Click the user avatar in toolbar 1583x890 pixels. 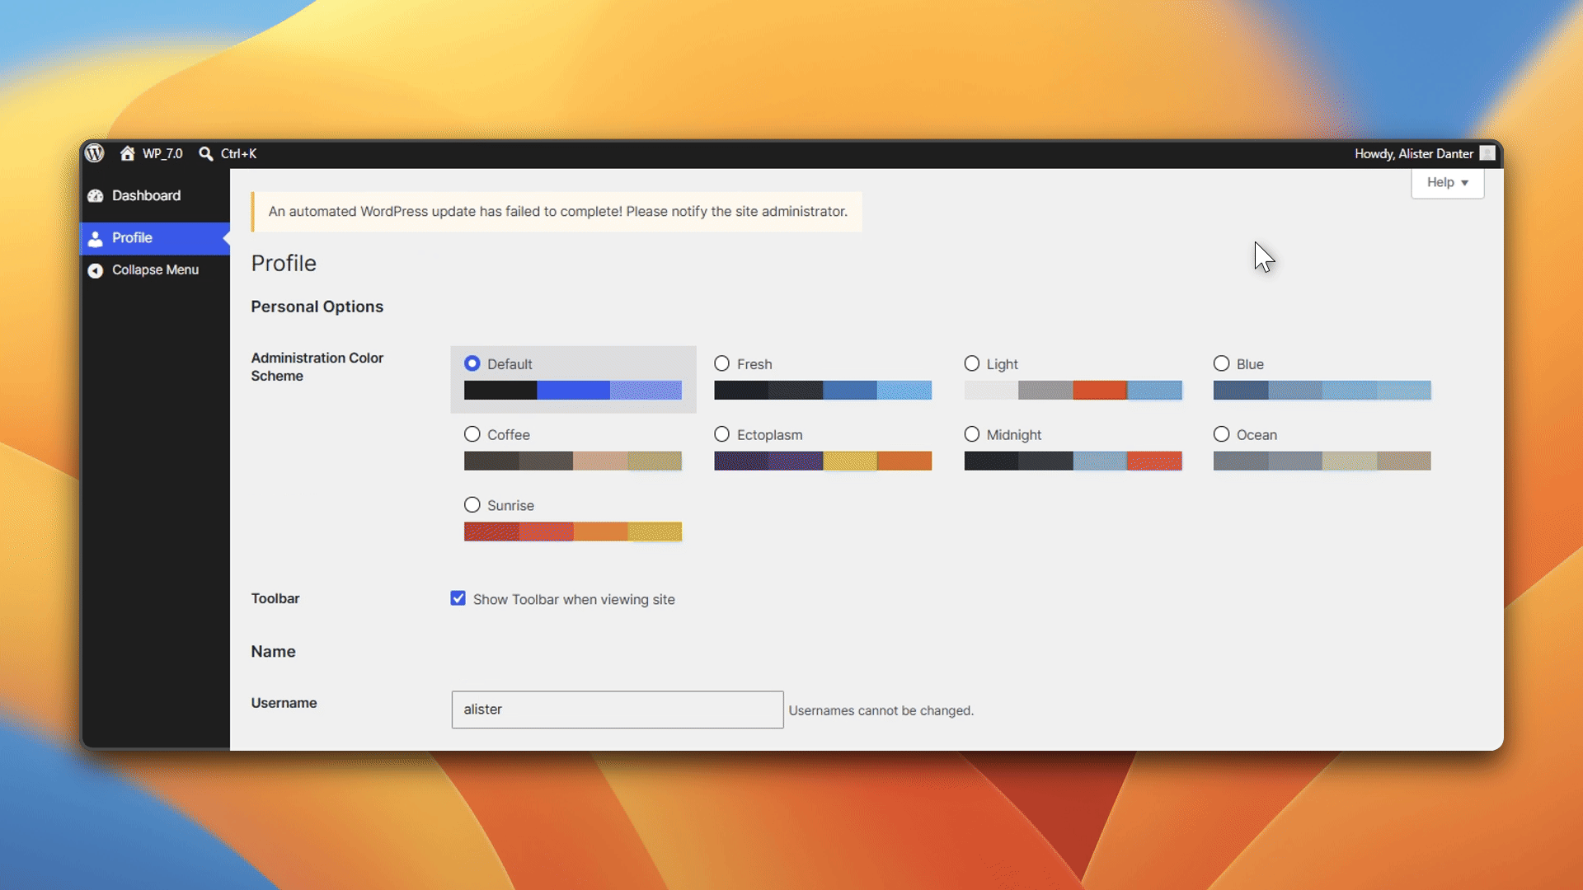[1487, 153]
